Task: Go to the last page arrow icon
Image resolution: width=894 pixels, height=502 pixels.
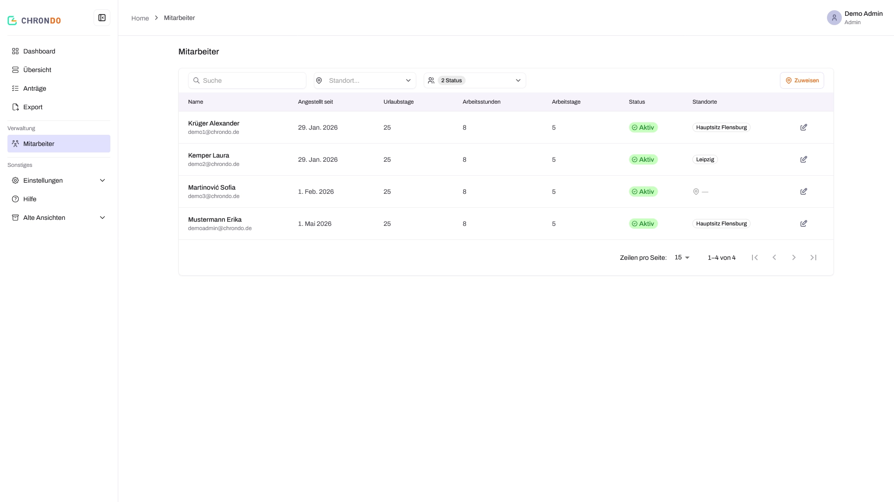Action: (813, 258)
